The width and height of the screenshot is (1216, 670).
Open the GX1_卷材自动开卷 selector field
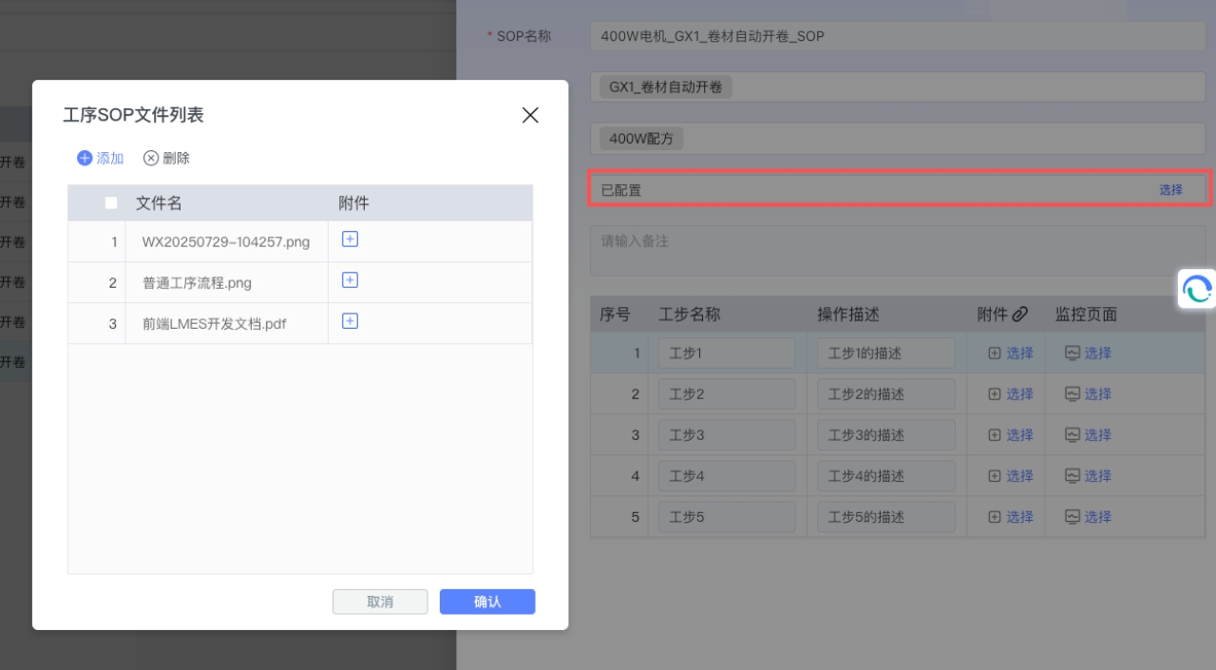point(898,87)
